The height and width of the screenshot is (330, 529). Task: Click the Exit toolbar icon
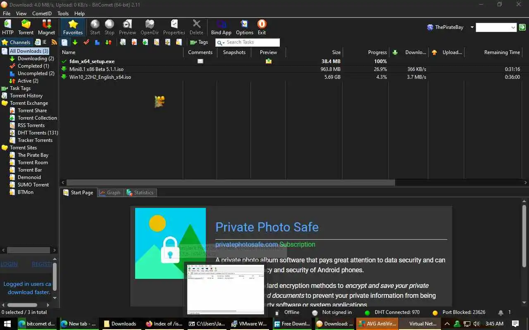(x=262, y=27)
